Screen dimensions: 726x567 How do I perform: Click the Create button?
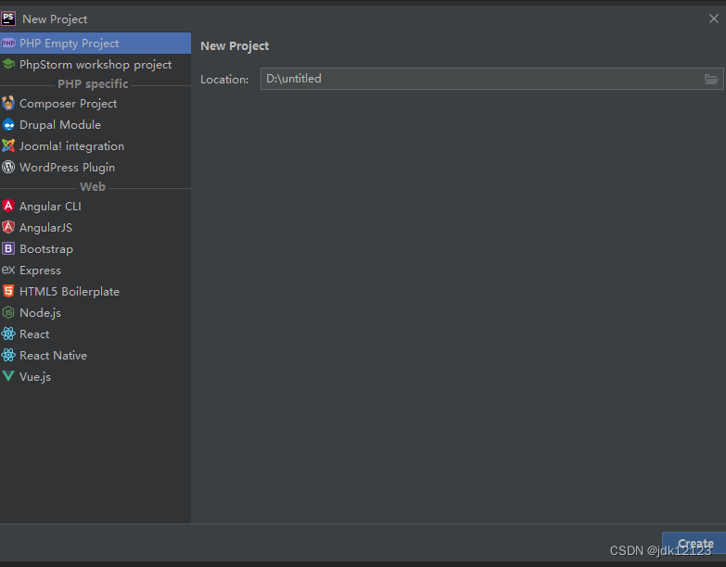point(694,543)
